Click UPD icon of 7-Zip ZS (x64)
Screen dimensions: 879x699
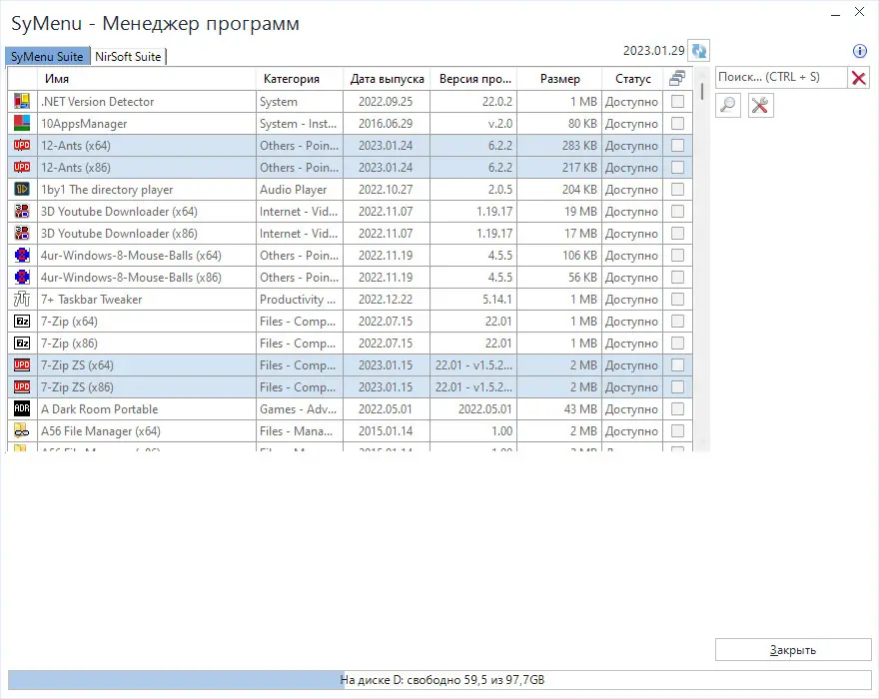tap(22, 364)
